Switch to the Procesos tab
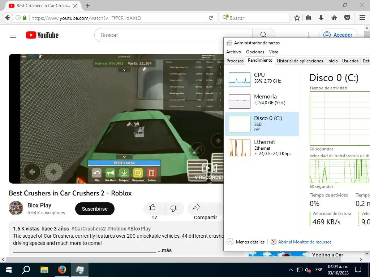The width and height of the screenshot is (370, 277). pos(235,61)
